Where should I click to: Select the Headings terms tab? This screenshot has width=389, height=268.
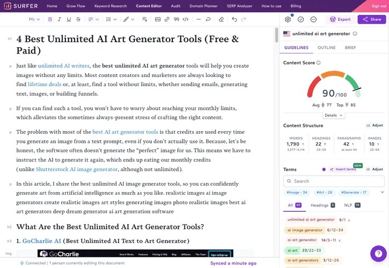point(322,205)
